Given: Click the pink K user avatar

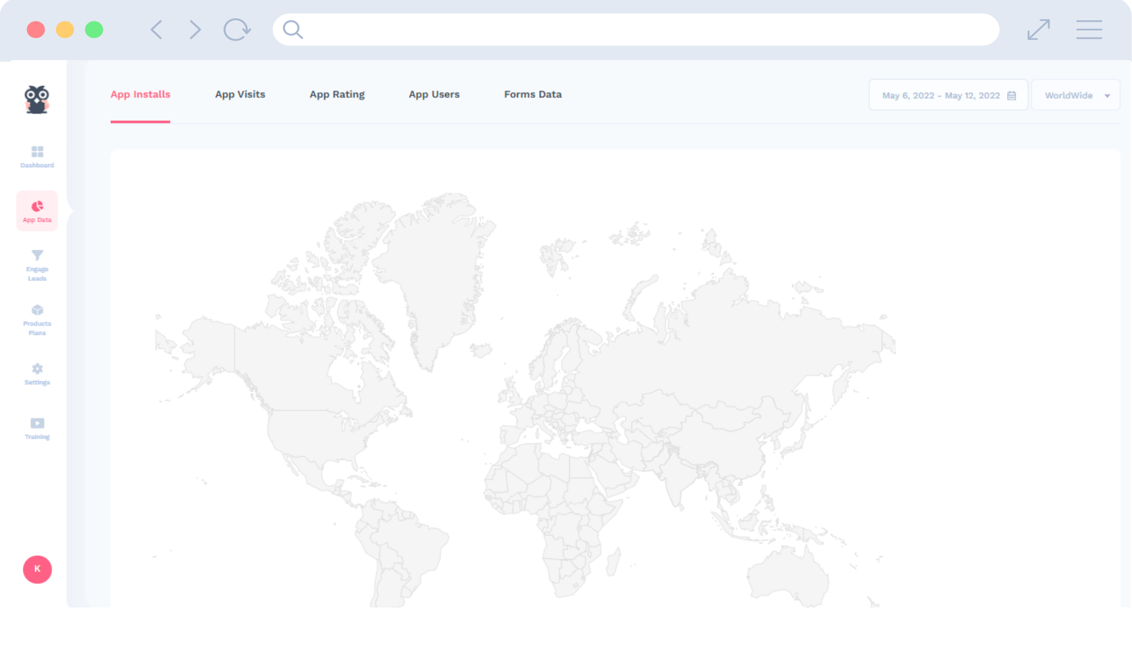Looking at the screenshot, I should click(37, 569).
